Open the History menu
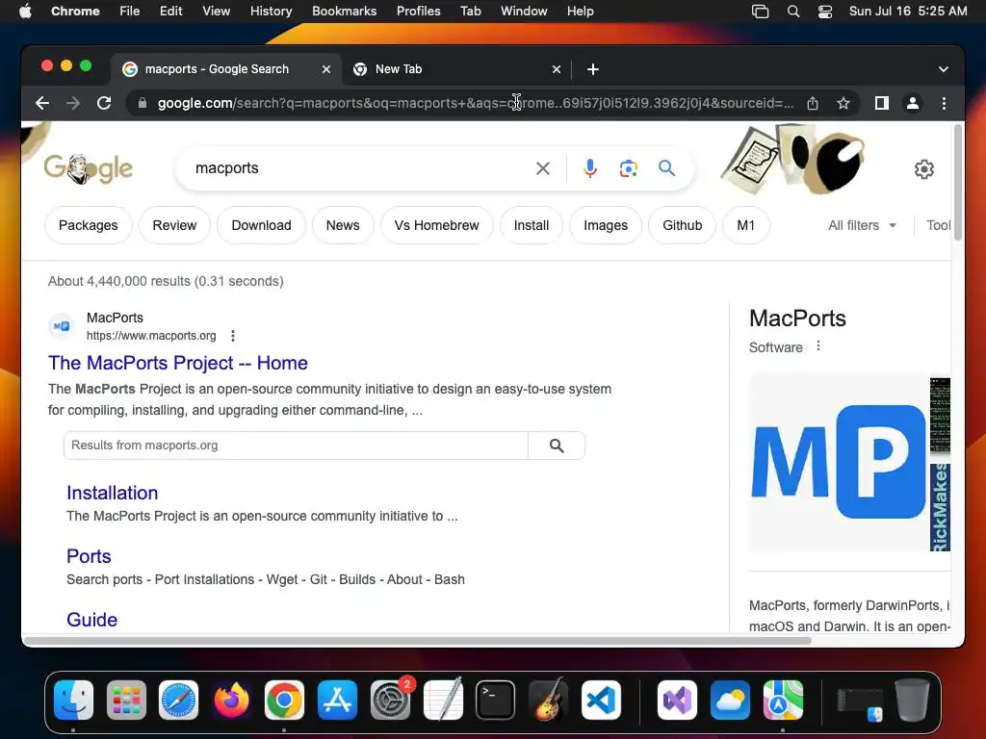This screenshot has height=739, width=986. (x=271, y=12)
